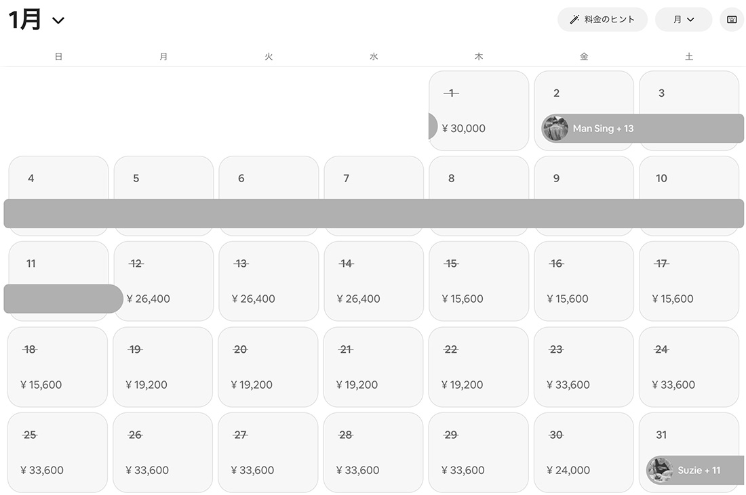Pick January 23 priced ¥33,600
The image size is (746, 495).
click(x=583, y=366)
